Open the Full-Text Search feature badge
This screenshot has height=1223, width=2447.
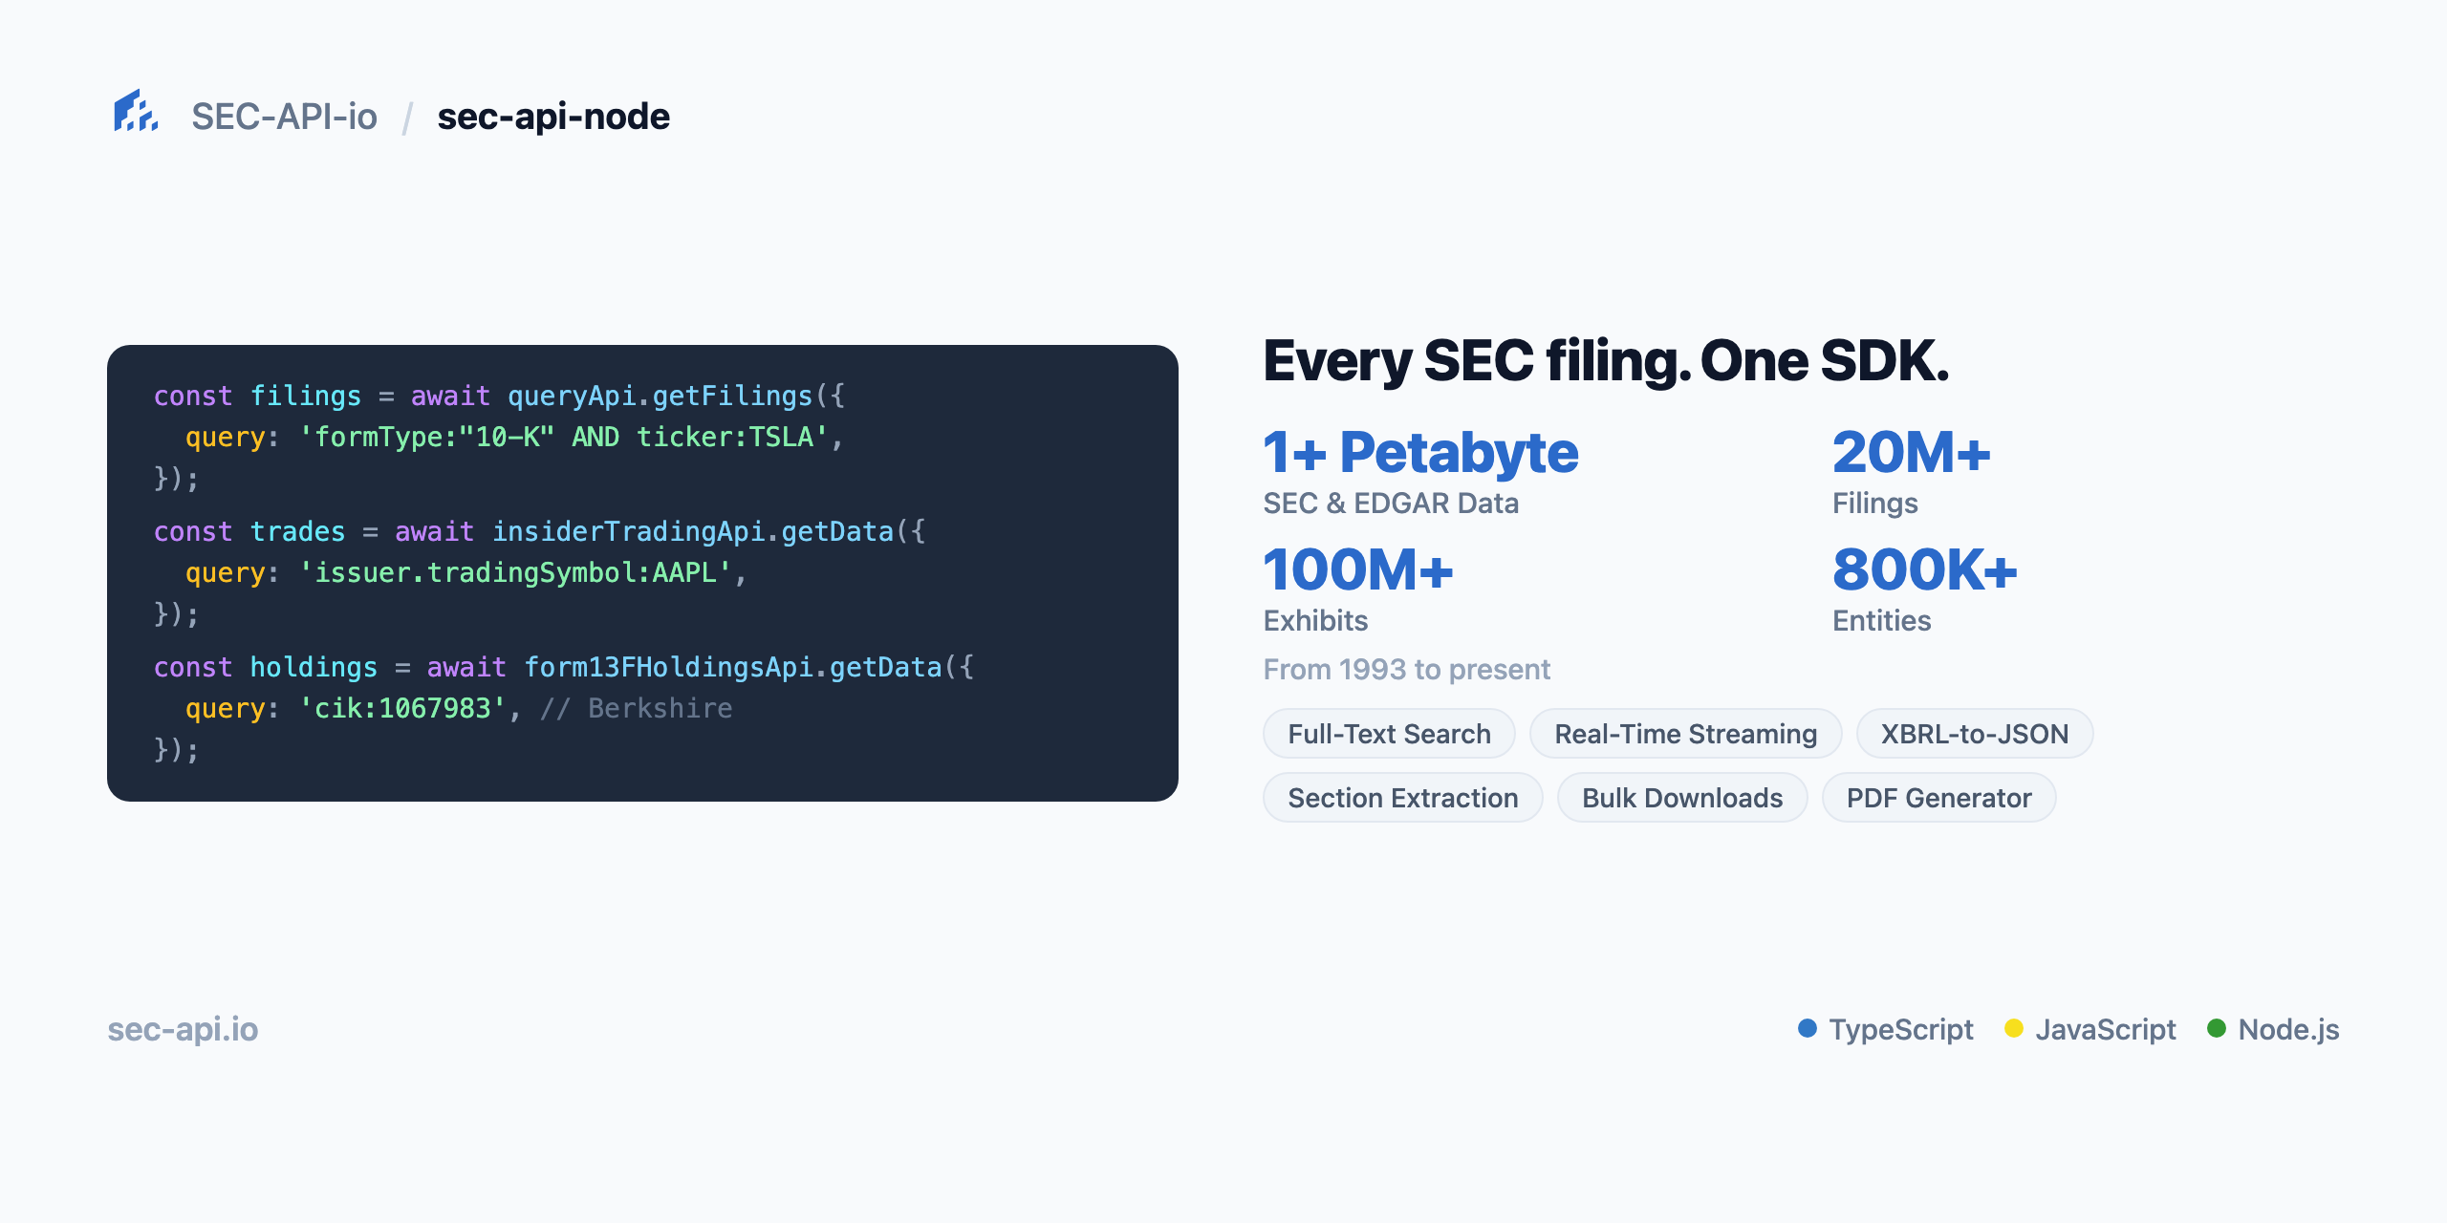click(x=1388, y=733)
